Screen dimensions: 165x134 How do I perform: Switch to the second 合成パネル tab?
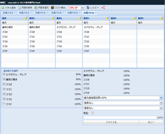(24, 13)
